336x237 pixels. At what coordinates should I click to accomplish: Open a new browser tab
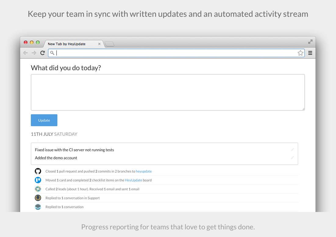tap(109, 44)
